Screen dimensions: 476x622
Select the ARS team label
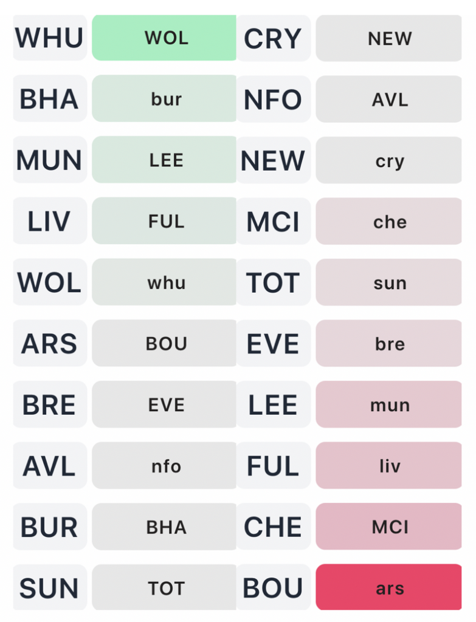click(x=49, y=344)
